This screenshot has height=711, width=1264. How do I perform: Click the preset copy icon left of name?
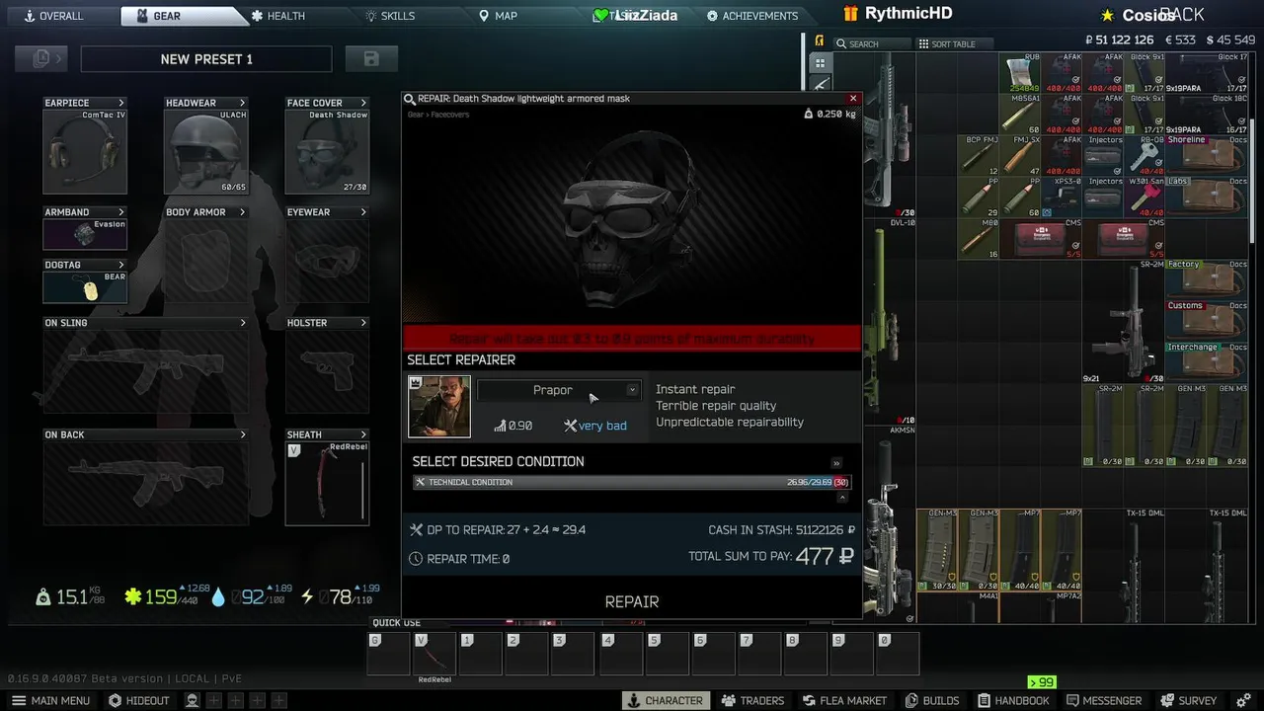[40, 59]
